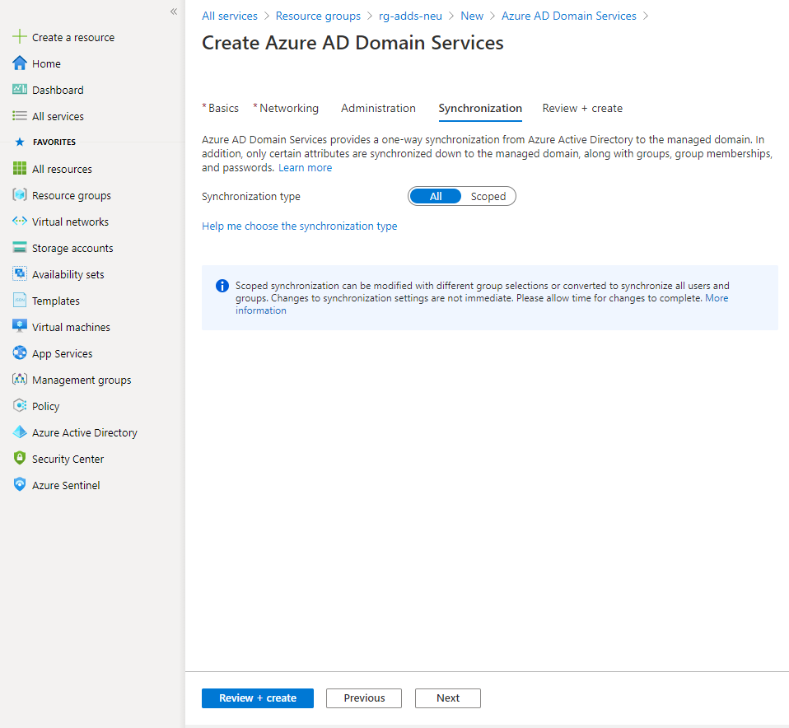This screenshot has height=728, width=789.
Task: Open the Networking tab
Action: tap(288, 108)
